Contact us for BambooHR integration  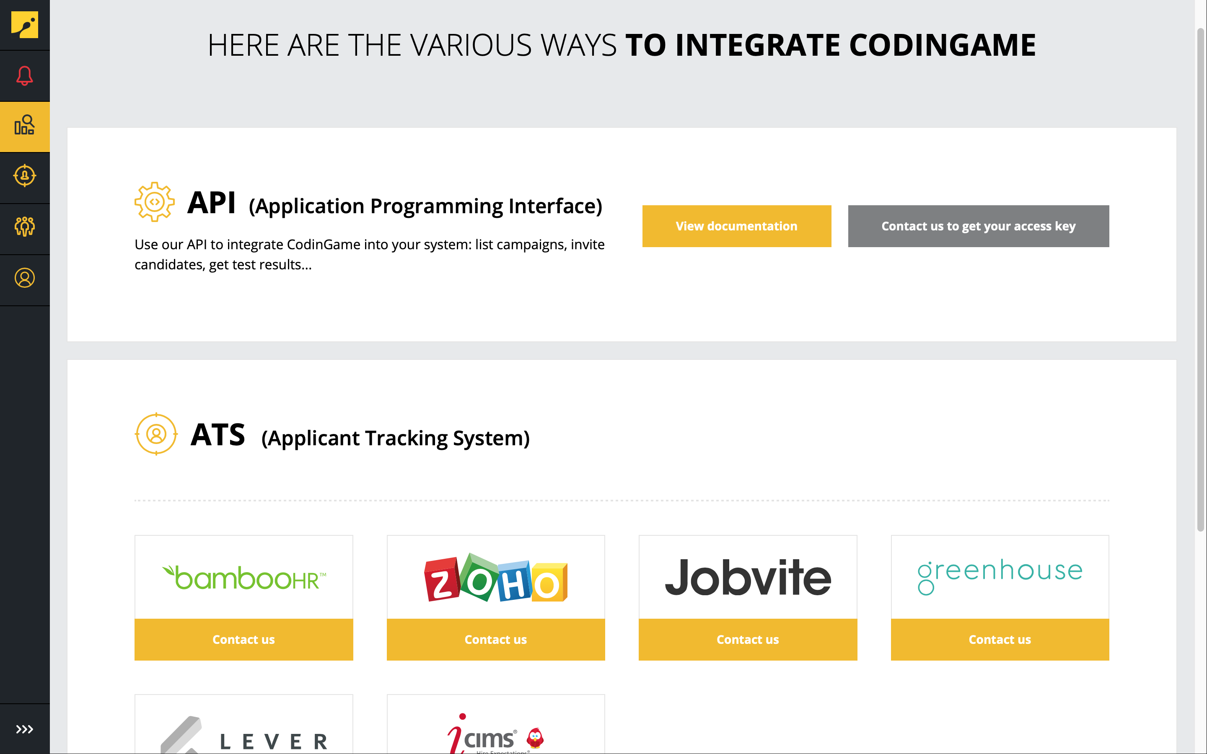[x=243, y=639]
